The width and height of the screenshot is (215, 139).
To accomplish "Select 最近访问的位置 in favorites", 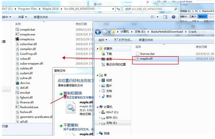I will 116,64.
